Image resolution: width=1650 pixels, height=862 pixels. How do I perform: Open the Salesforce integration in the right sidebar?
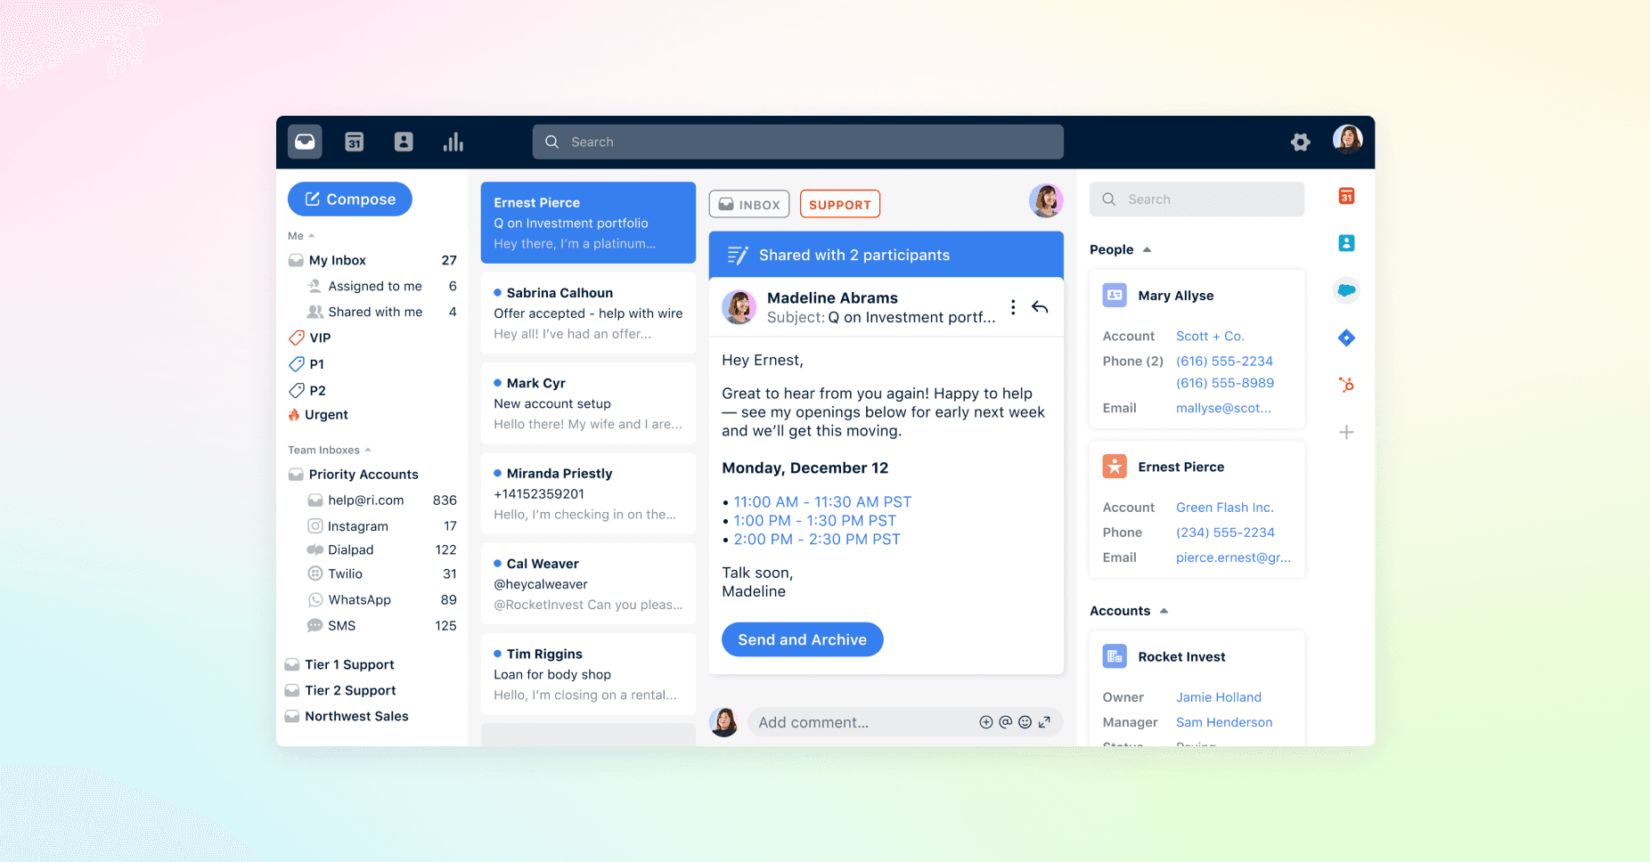click(1346, 290)
